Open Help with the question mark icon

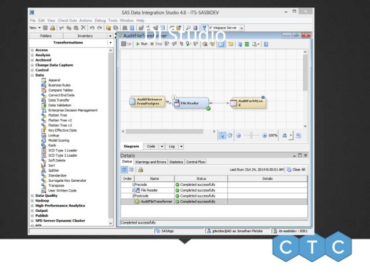pyautogui.click(x=204, y=28)
